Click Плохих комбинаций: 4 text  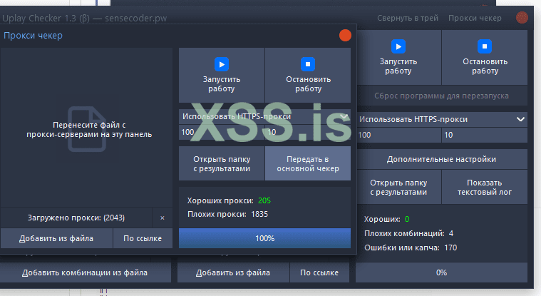[x=409, y=233]
